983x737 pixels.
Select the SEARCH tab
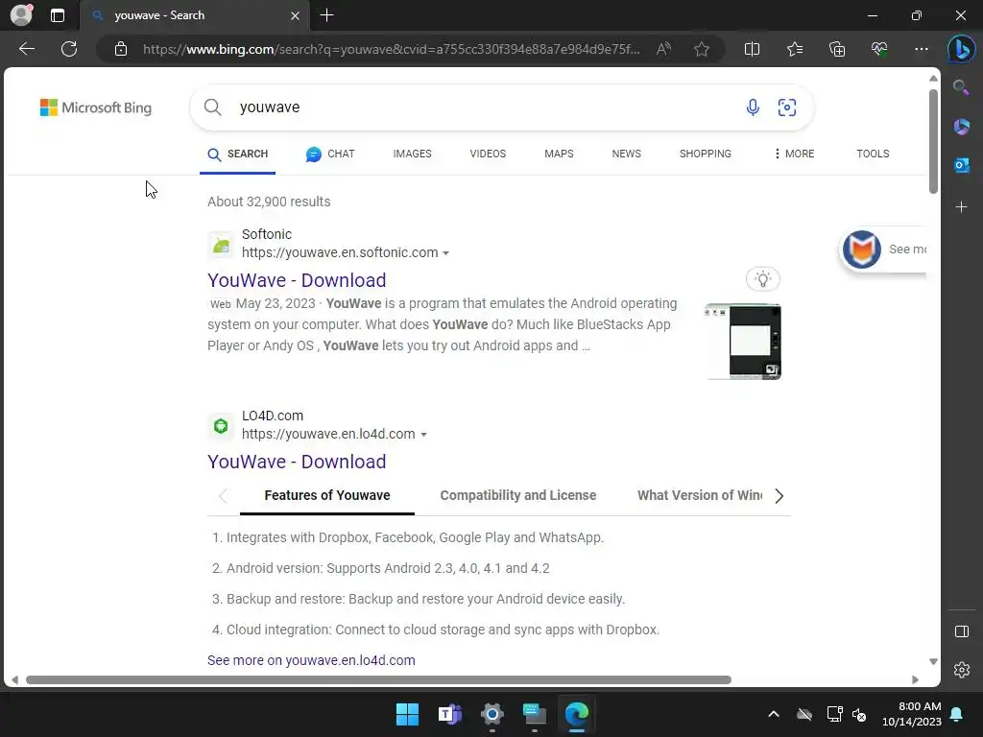(238, 155)
